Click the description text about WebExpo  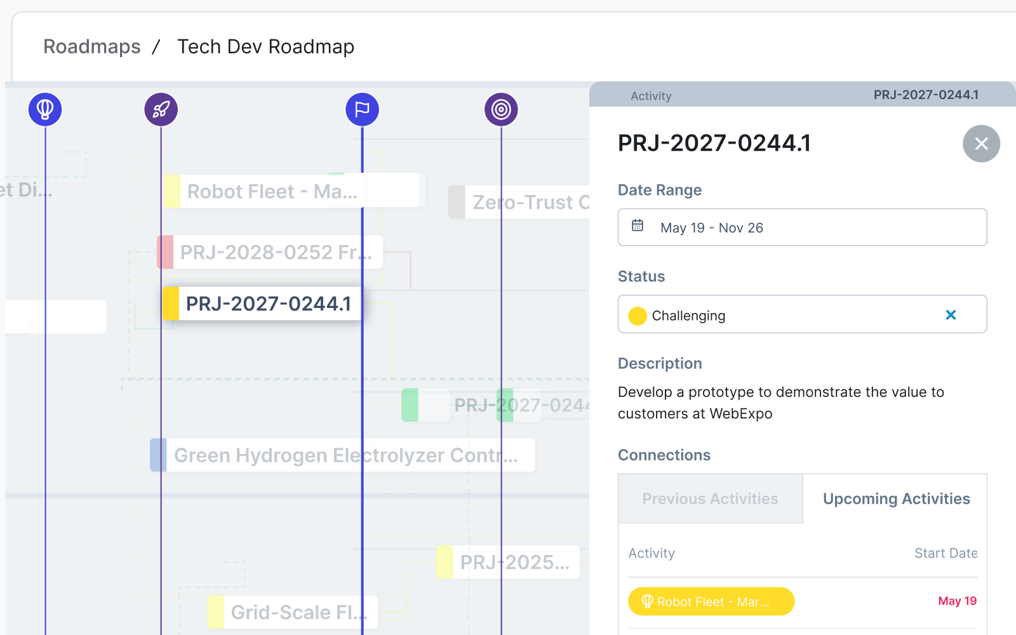click(781, 403)
